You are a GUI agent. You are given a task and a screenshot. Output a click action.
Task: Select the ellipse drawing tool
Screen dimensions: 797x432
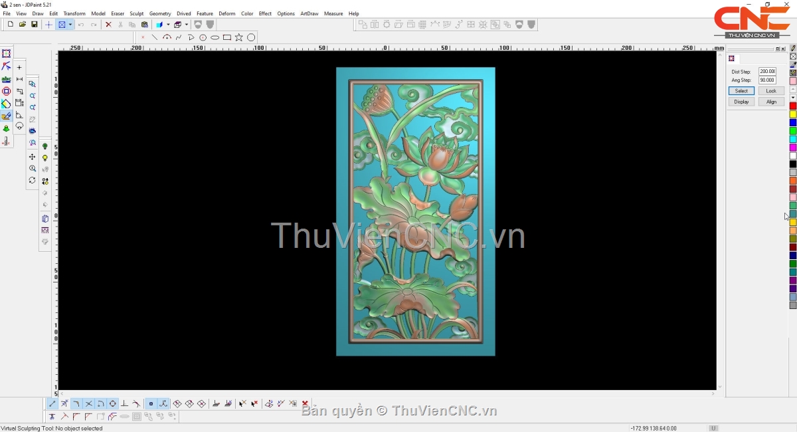(x=215, y=38)
